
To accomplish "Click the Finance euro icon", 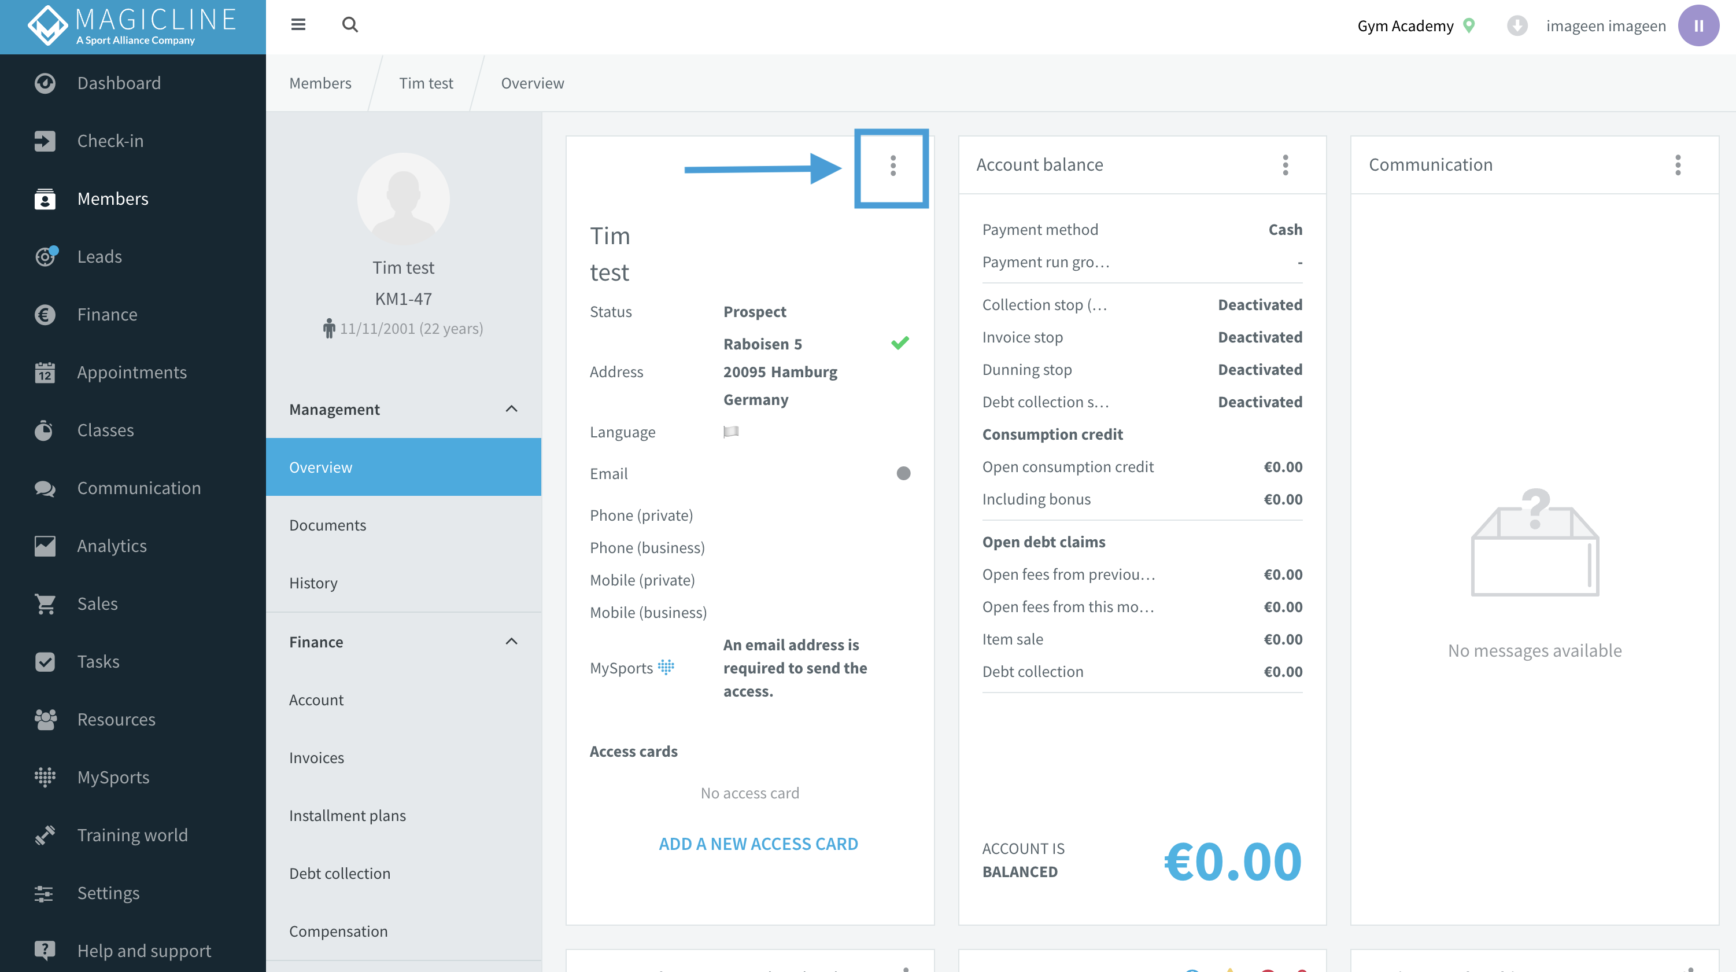I will coord(45,315).
